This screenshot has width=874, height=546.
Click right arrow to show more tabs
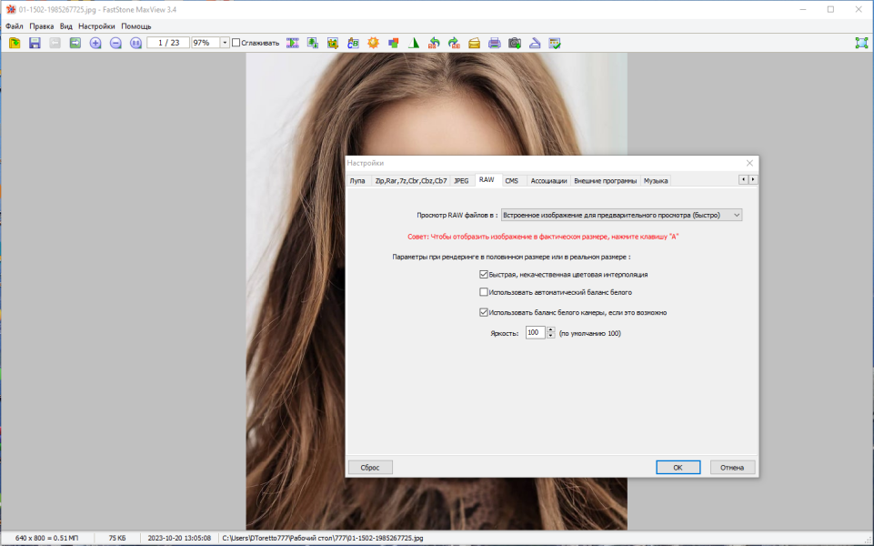pyautogui.click(x=753, y=179)
